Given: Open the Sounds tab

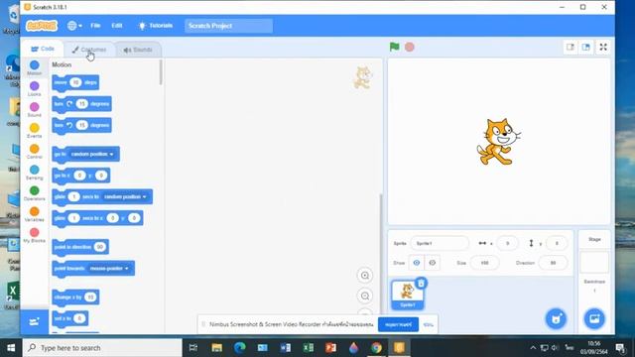Looking at the screenshot, I should pyautogui.click(x=138, y=50).
